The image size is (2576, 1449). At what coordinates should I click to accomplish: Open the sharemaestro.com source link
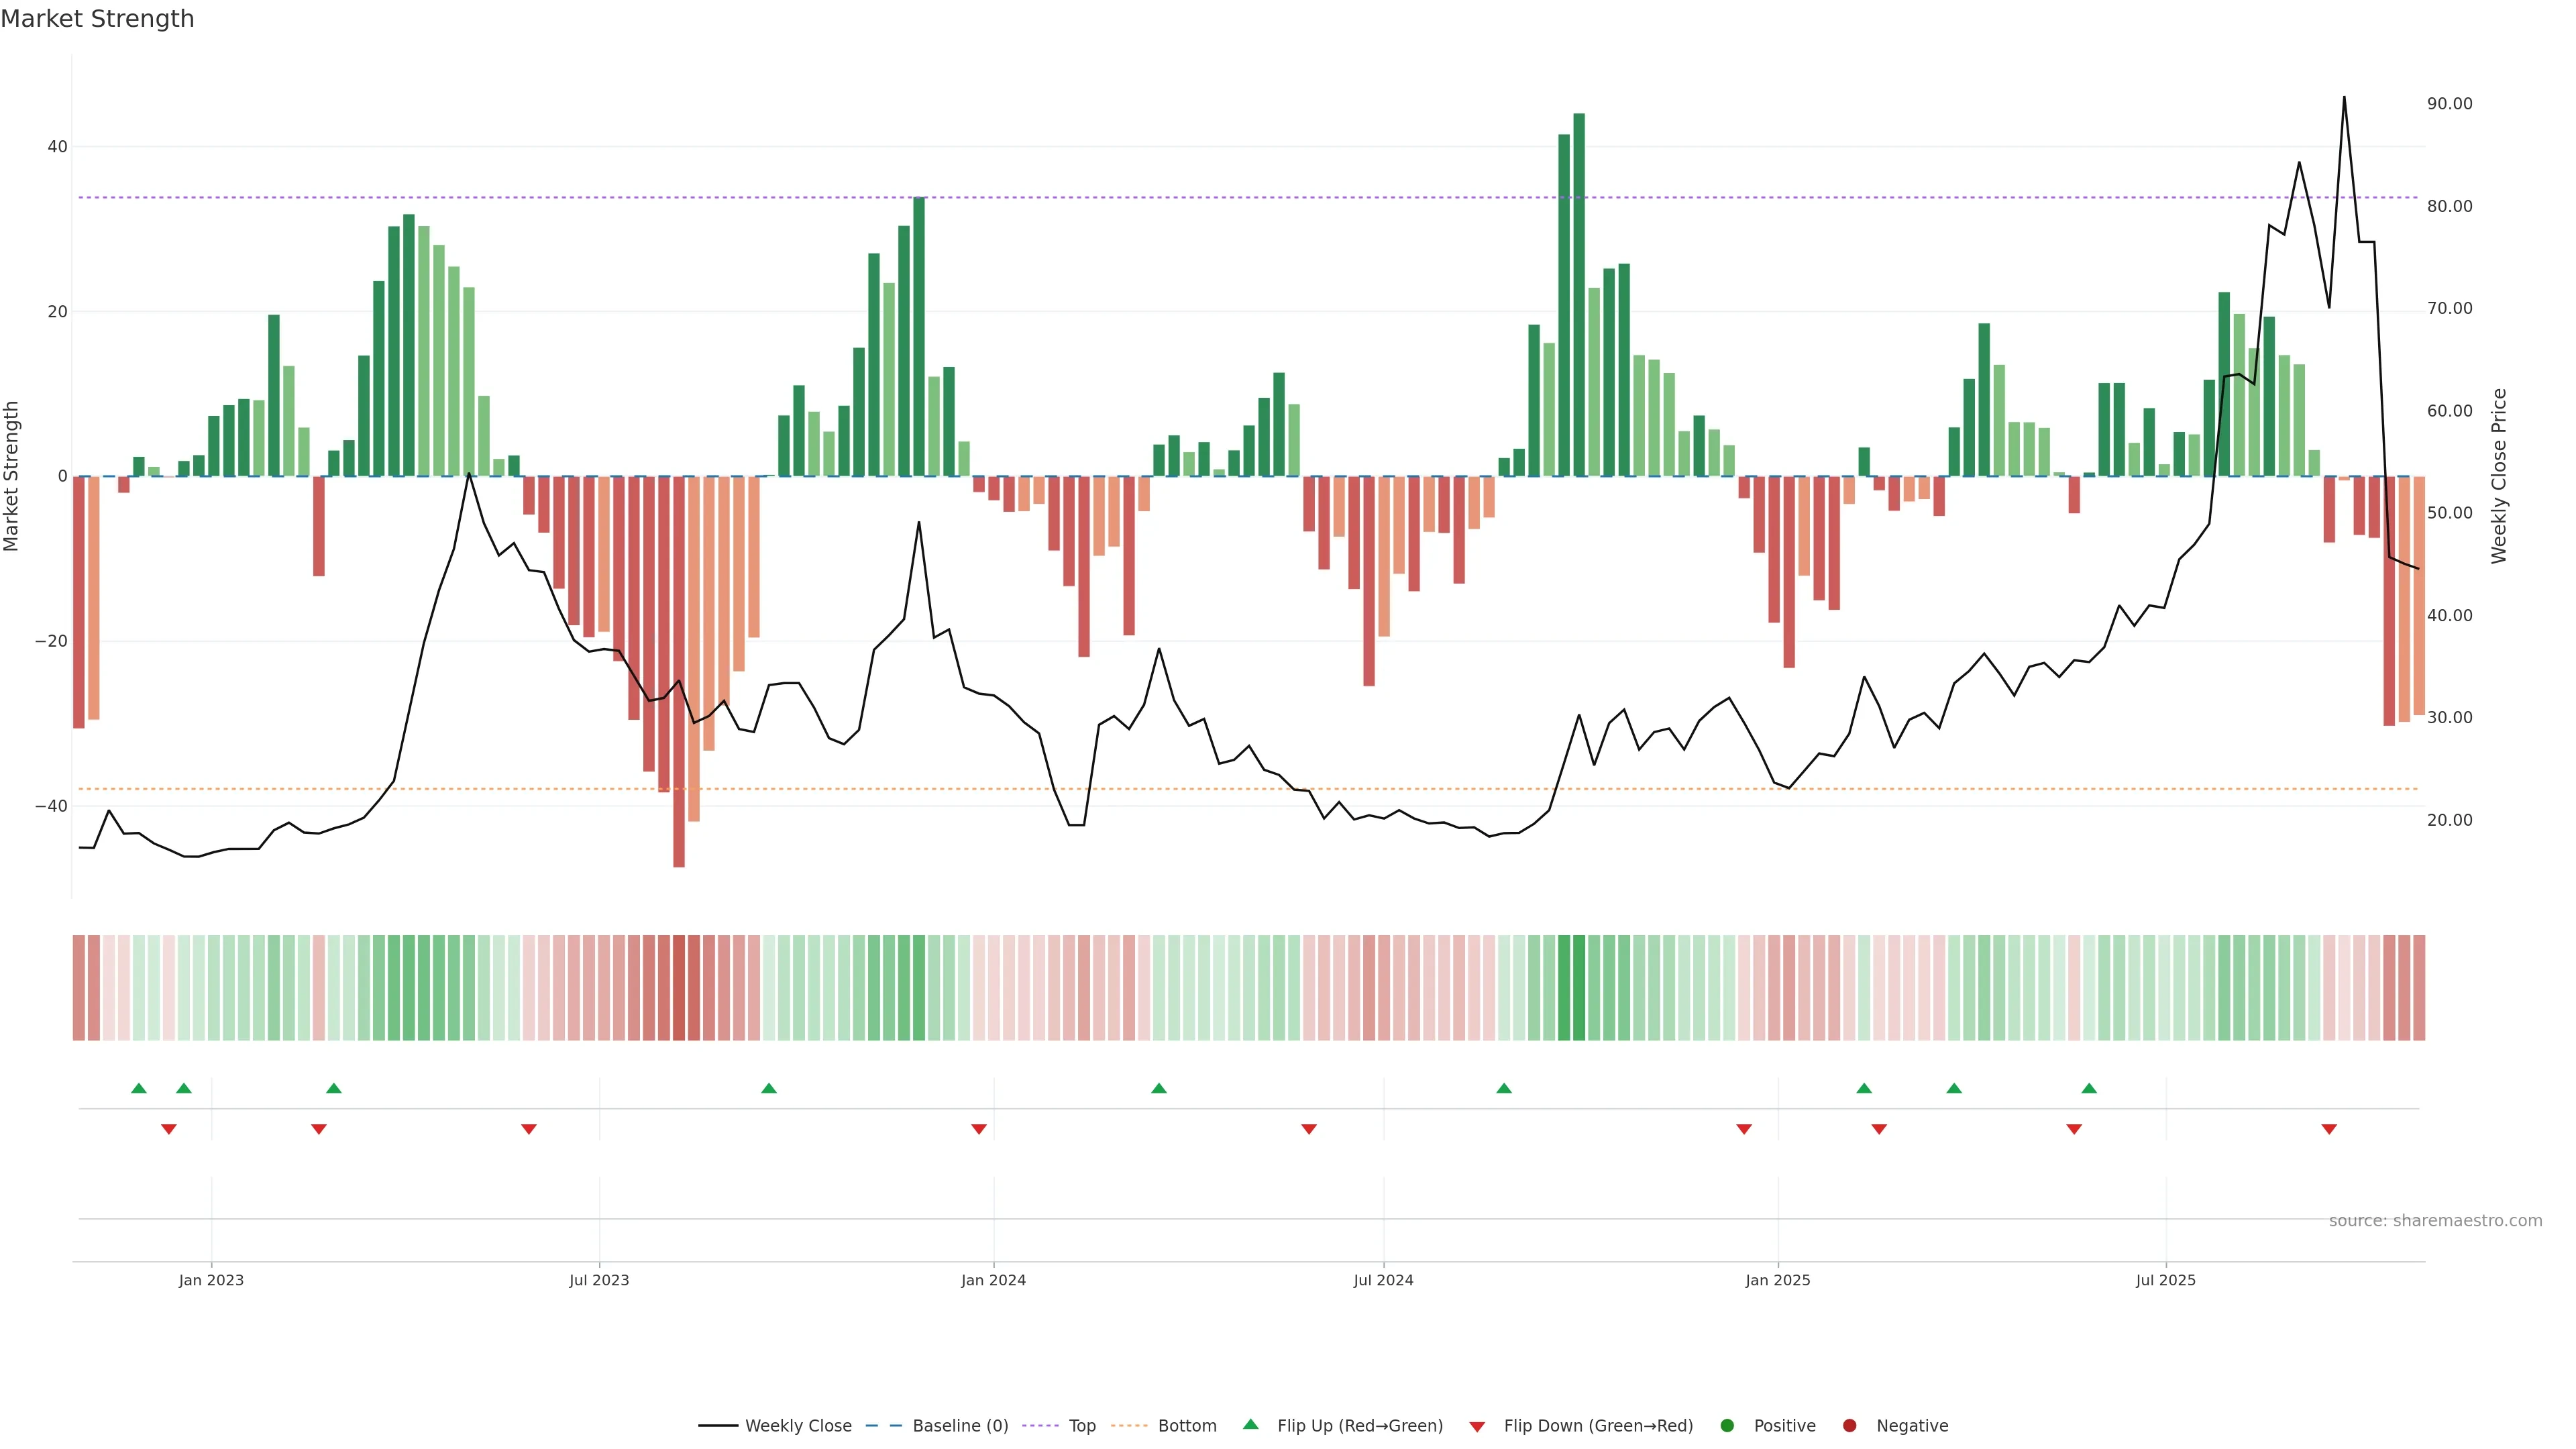[x=2435, y=1220]
